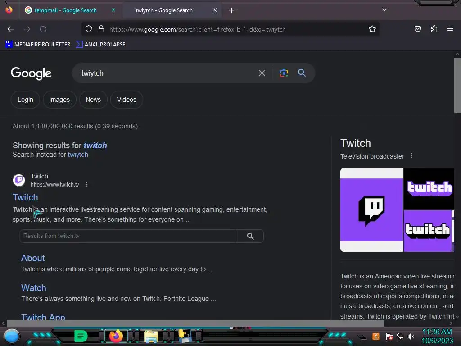Open the Save to Pocket icon
Screen dimensions: 461x346
coord(417,29)
